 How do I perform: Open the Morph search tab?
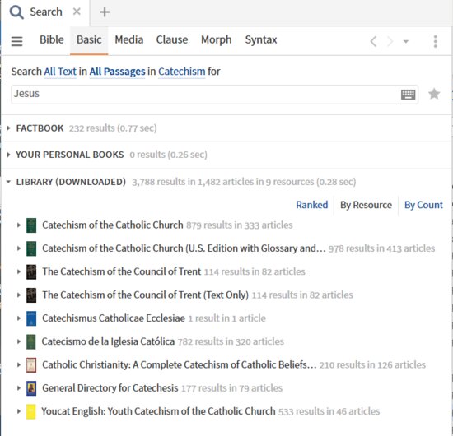pyautogui.click(x=217, y=39)
